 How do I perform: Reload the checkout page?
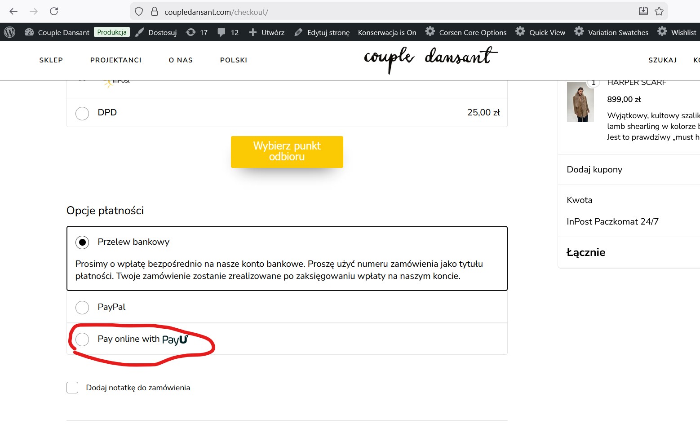coord(54,11)
